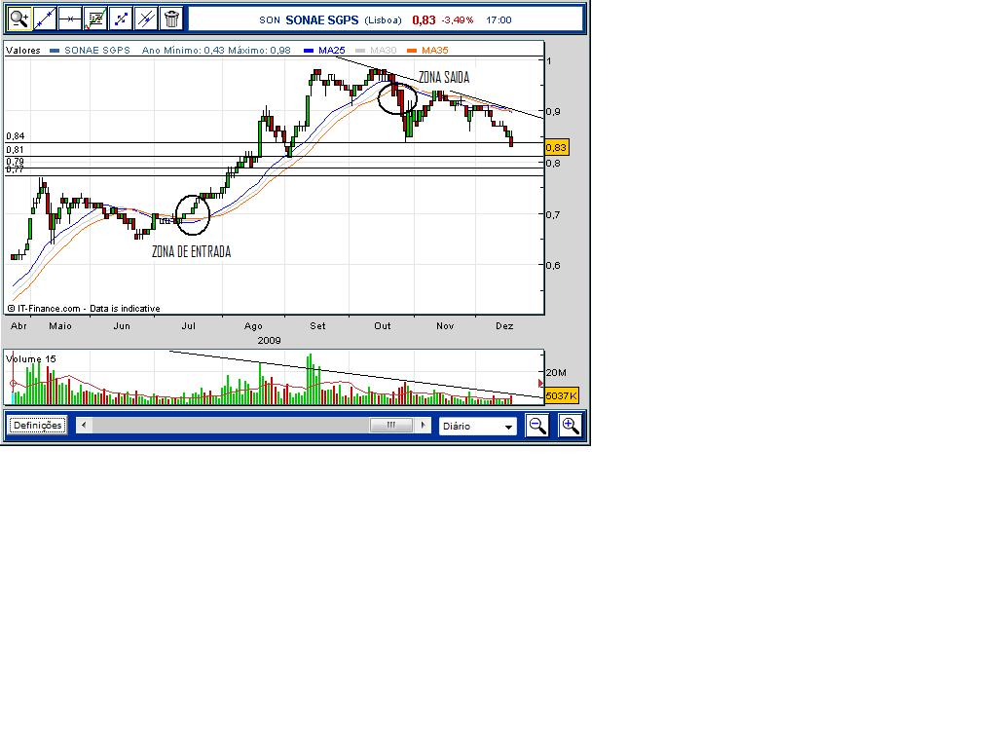The width and height of the screenshot is (997, 748).
Task: Select the horizontal line tool
Action: click(70, 19)
